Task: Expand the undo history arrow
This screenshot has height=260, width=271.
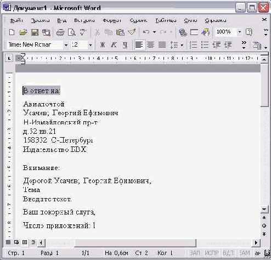Action: coord(154,32)
